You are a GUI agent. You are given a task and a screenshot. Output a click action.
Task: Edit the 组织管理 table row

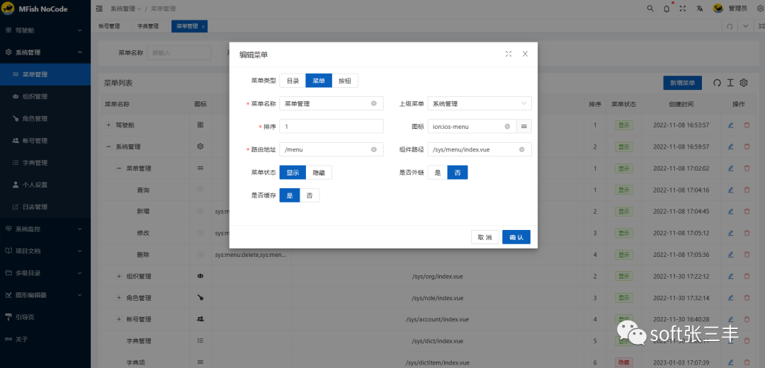pyautogui.click(x=730, y=277)
